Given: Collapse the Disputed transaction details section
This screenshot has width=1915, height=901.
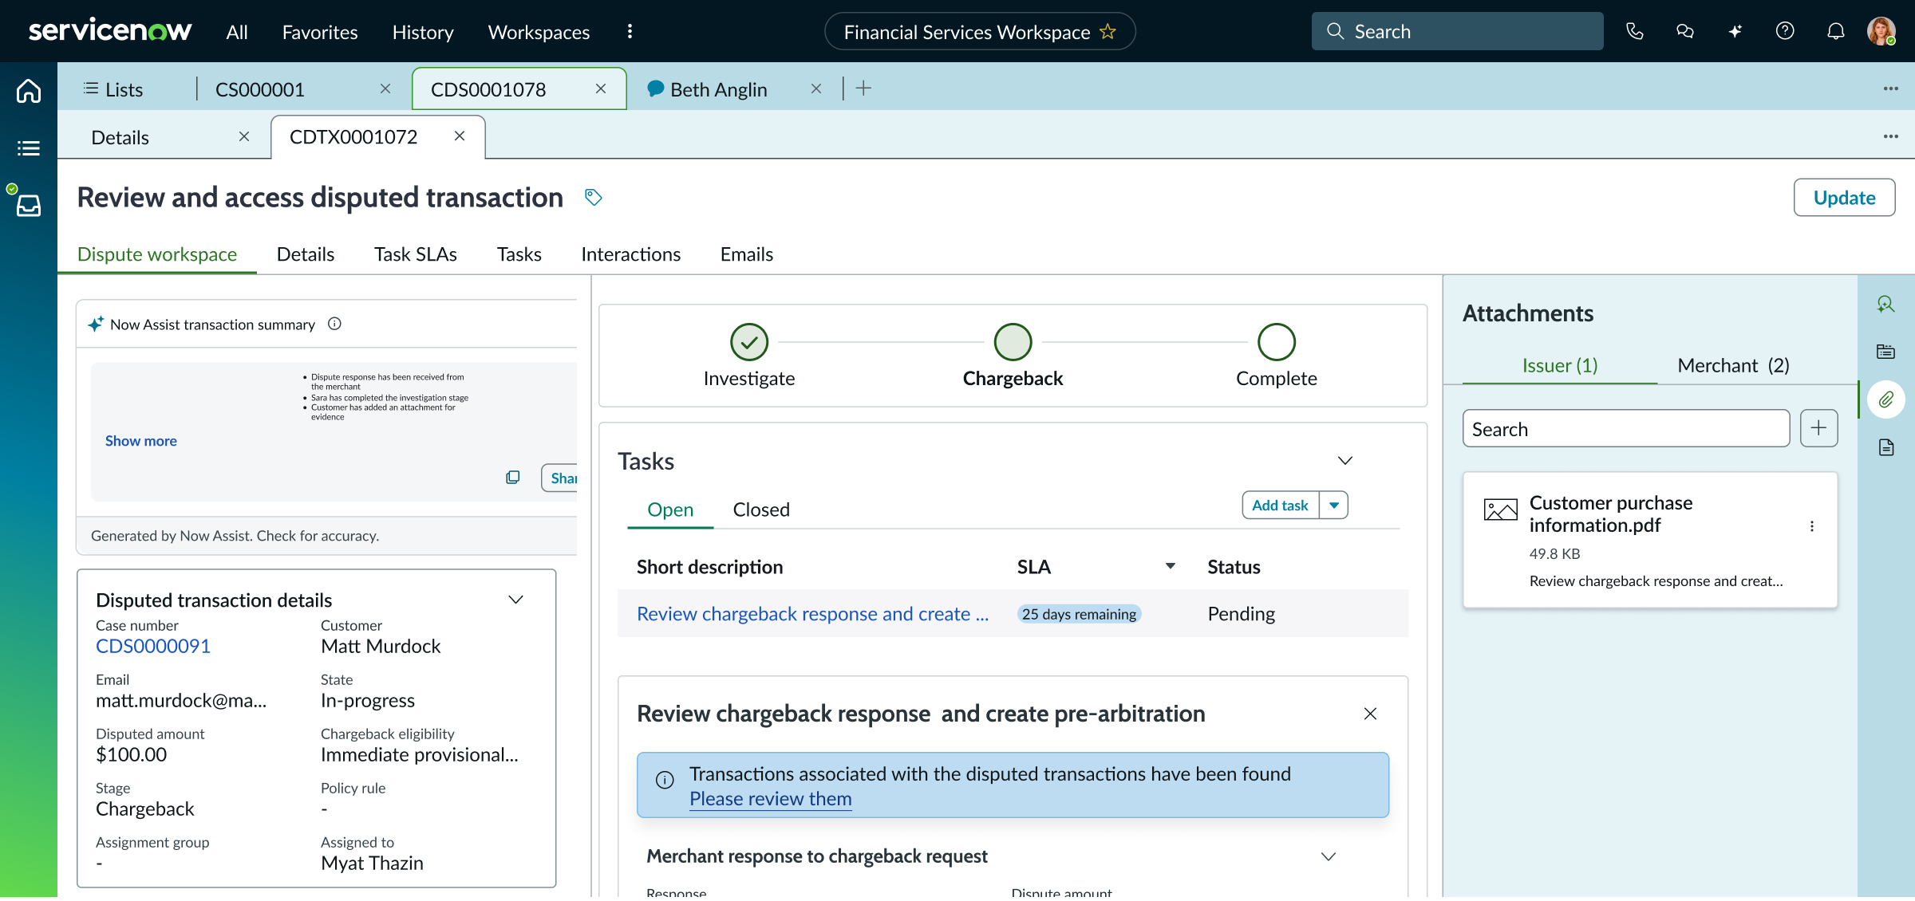Looking at the screenshot, I should click(516, 600).
